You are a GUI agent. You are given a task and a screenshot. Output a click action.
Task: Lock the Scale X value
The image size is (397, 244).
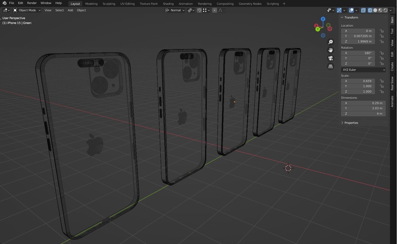pyautogui.click(x=381, y=81)
